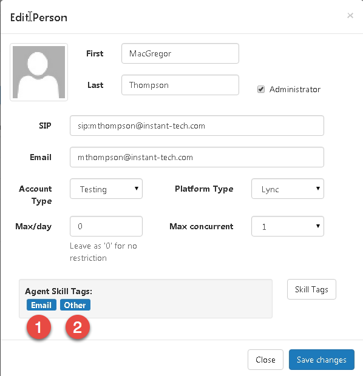
Task: Expand the Max concurrent dropdown
Action: point(288,226)
